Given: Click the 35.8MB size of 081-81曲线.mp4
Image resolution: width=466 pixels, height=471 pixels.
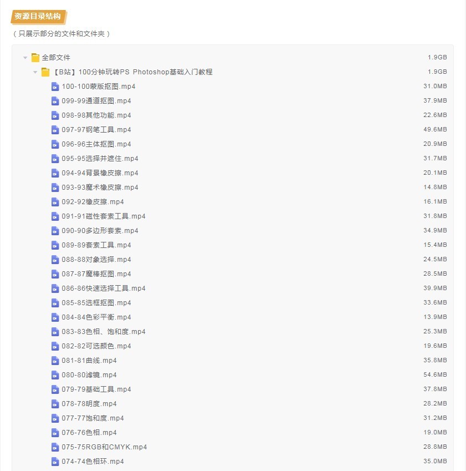Looking at the screenshot, I should 435,360.
